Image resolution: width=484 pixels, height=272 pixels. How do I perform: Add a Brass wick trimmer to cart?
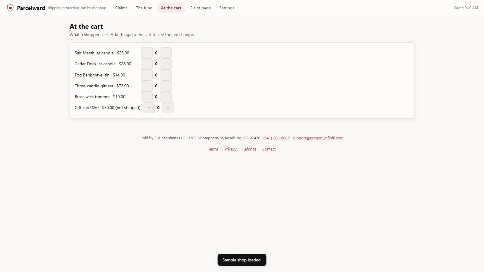[166, 97]
